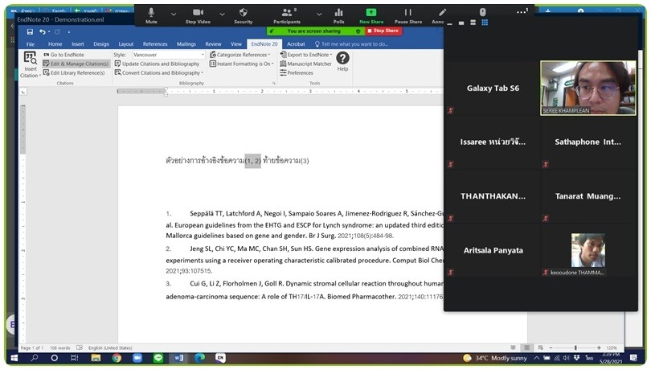
Task: Switch to the References ribbon tab
Action: coord(155,44)
